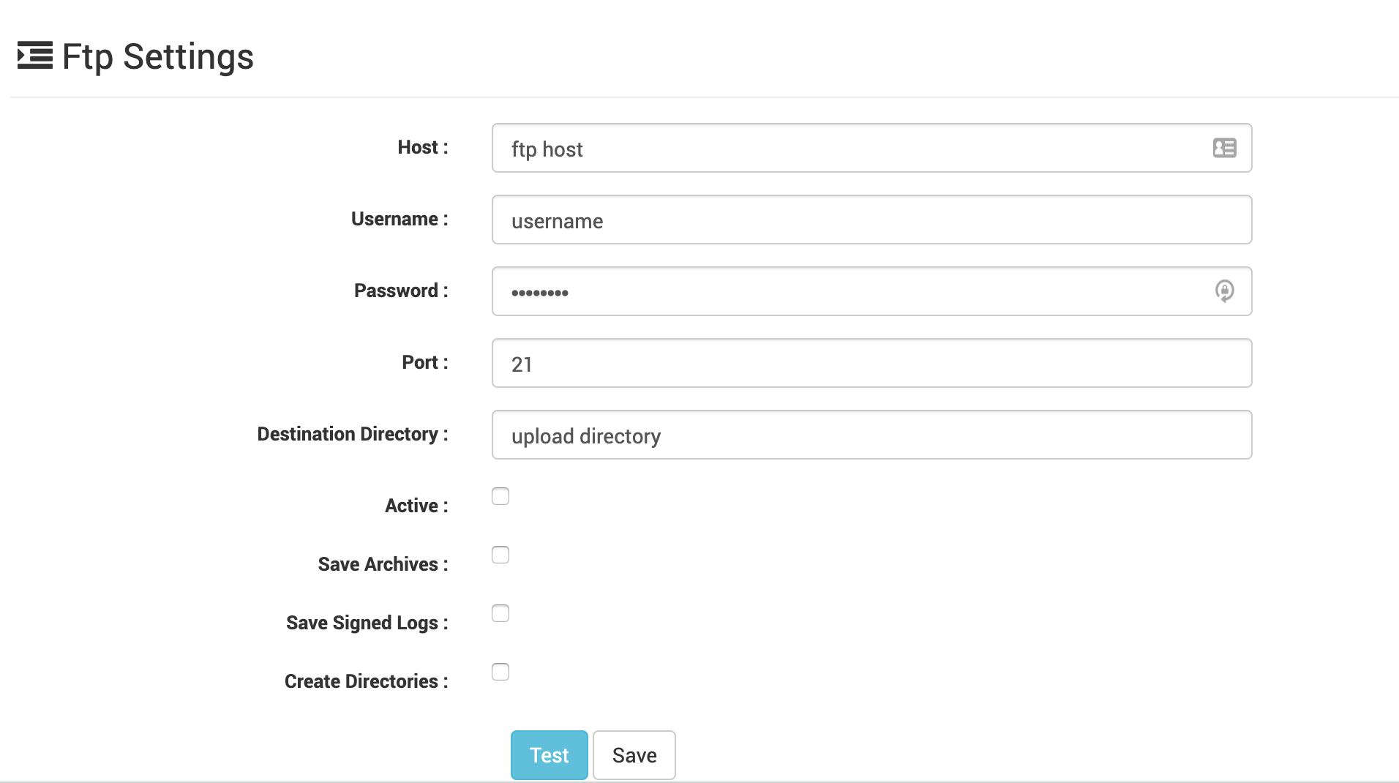This screenshot has height=783, width=1399.
Task: Open contact autofill icon in Host field
Action: point(1224,148)
